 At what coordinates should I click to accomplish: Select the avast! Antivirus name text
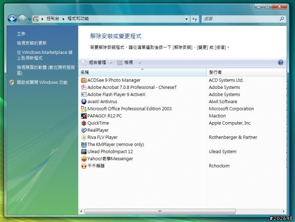pos(102,102)
